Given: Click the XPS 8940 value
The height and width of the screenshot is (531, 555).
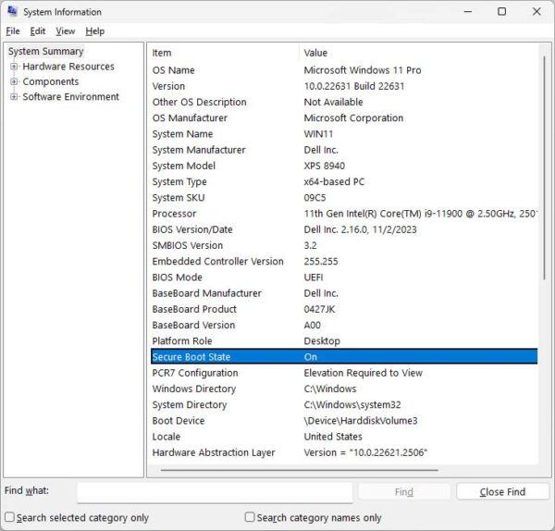Looking at the screenshot, I should (x=325, y=166).
